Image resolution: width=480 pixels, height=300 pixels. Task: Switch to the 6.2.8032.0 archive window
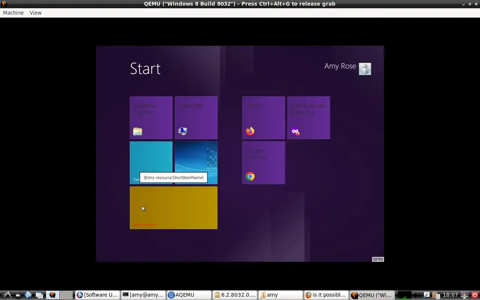[x=235, y=295]
